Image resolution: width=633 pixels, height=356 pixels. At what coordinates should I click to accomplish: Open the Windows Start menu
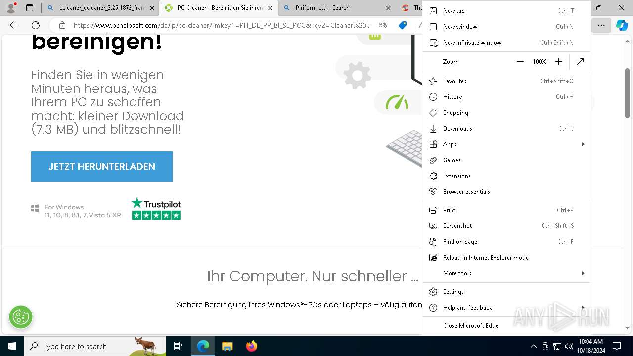[x=12, y=346]
